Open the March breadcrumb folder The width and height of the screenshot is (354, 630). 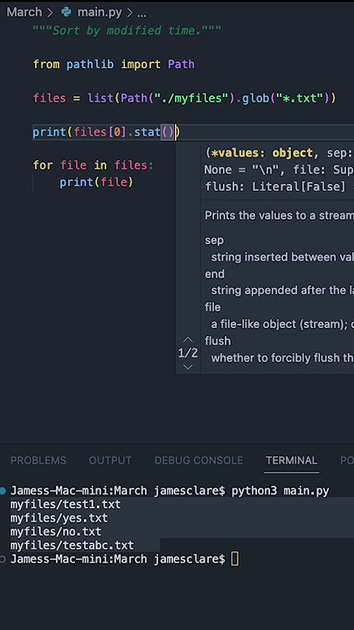tap(24, 12)
